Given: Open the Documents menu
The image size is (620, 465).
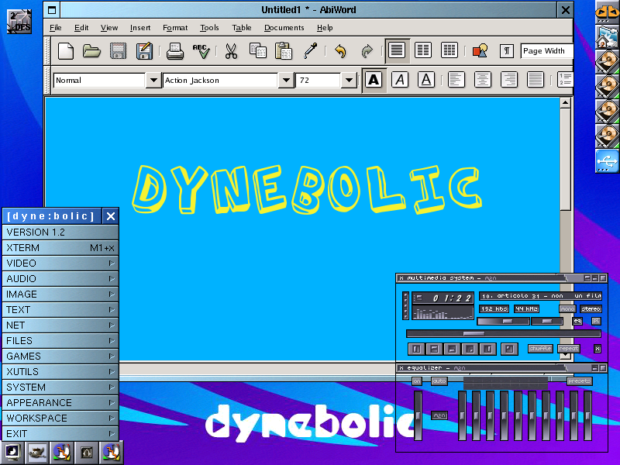Looking at the screenshot, I should tap(284, 28).
